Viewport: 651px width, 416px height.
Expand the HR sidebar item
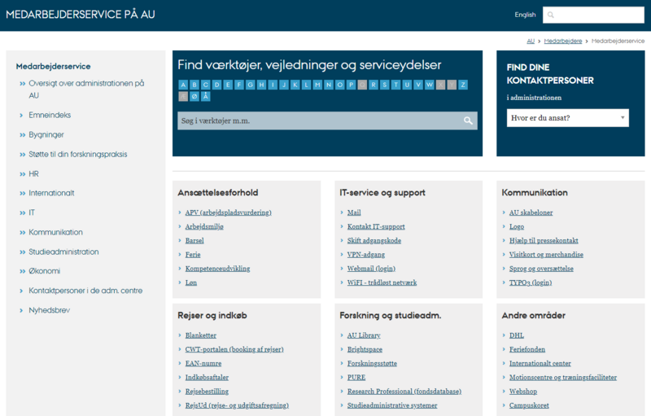pos(23,174)
